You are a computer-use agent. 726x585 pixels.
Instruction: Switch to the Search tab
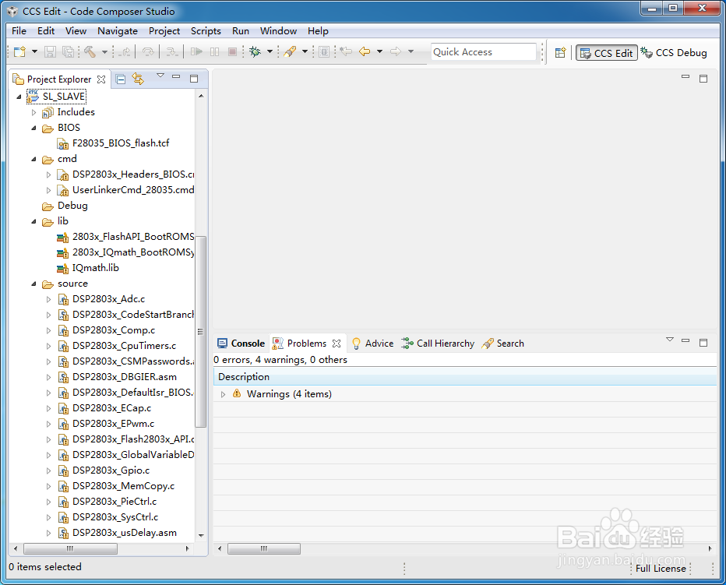(x=503, y=344)
